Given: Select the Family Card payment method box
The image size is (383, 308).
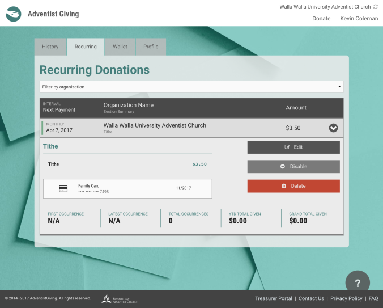Looking at the screenshot, I should [127, 189].
